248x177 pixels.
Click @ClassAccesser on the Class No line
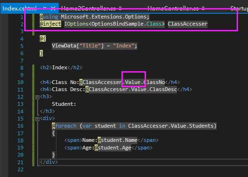tap(101, 82)
